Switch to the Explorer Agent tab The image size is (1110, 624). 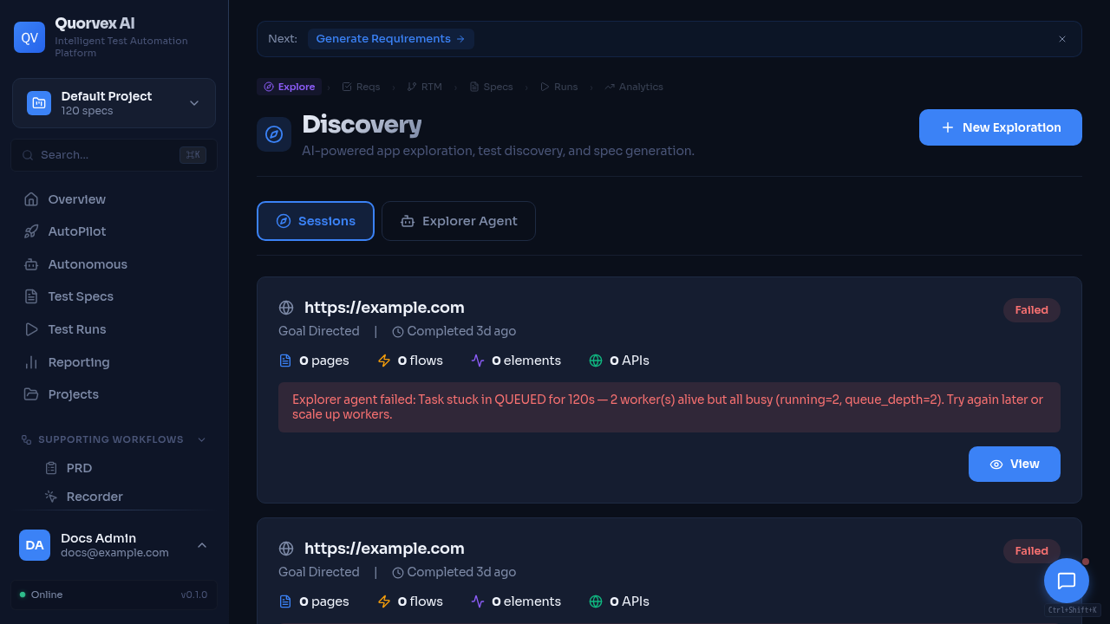tap(459, 221)
